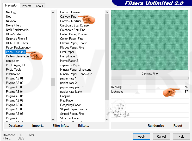This screenshot has width=192, height=141.
Task: Open the About tab
Action: click(39, 6)
